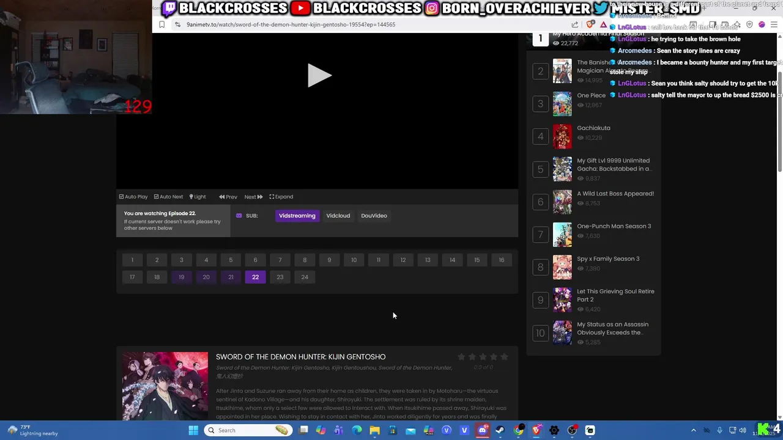This screenshot has width=783, height=440.
Task: Click the share page icon
Action: pos(575,24)
